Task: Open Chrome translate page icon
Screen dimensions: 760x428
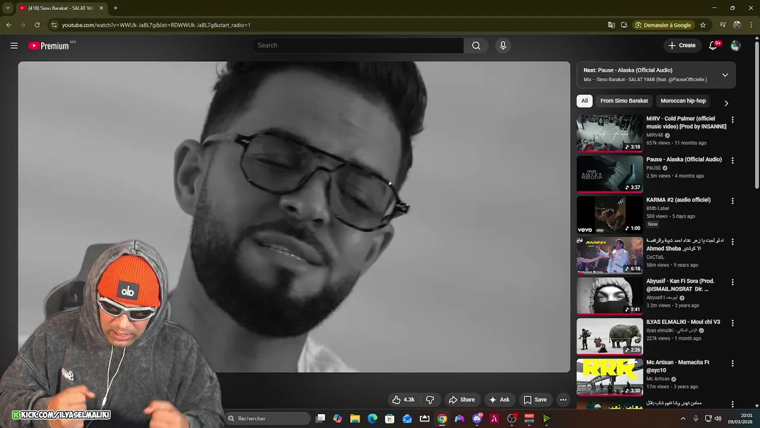Action: point(612,25)
